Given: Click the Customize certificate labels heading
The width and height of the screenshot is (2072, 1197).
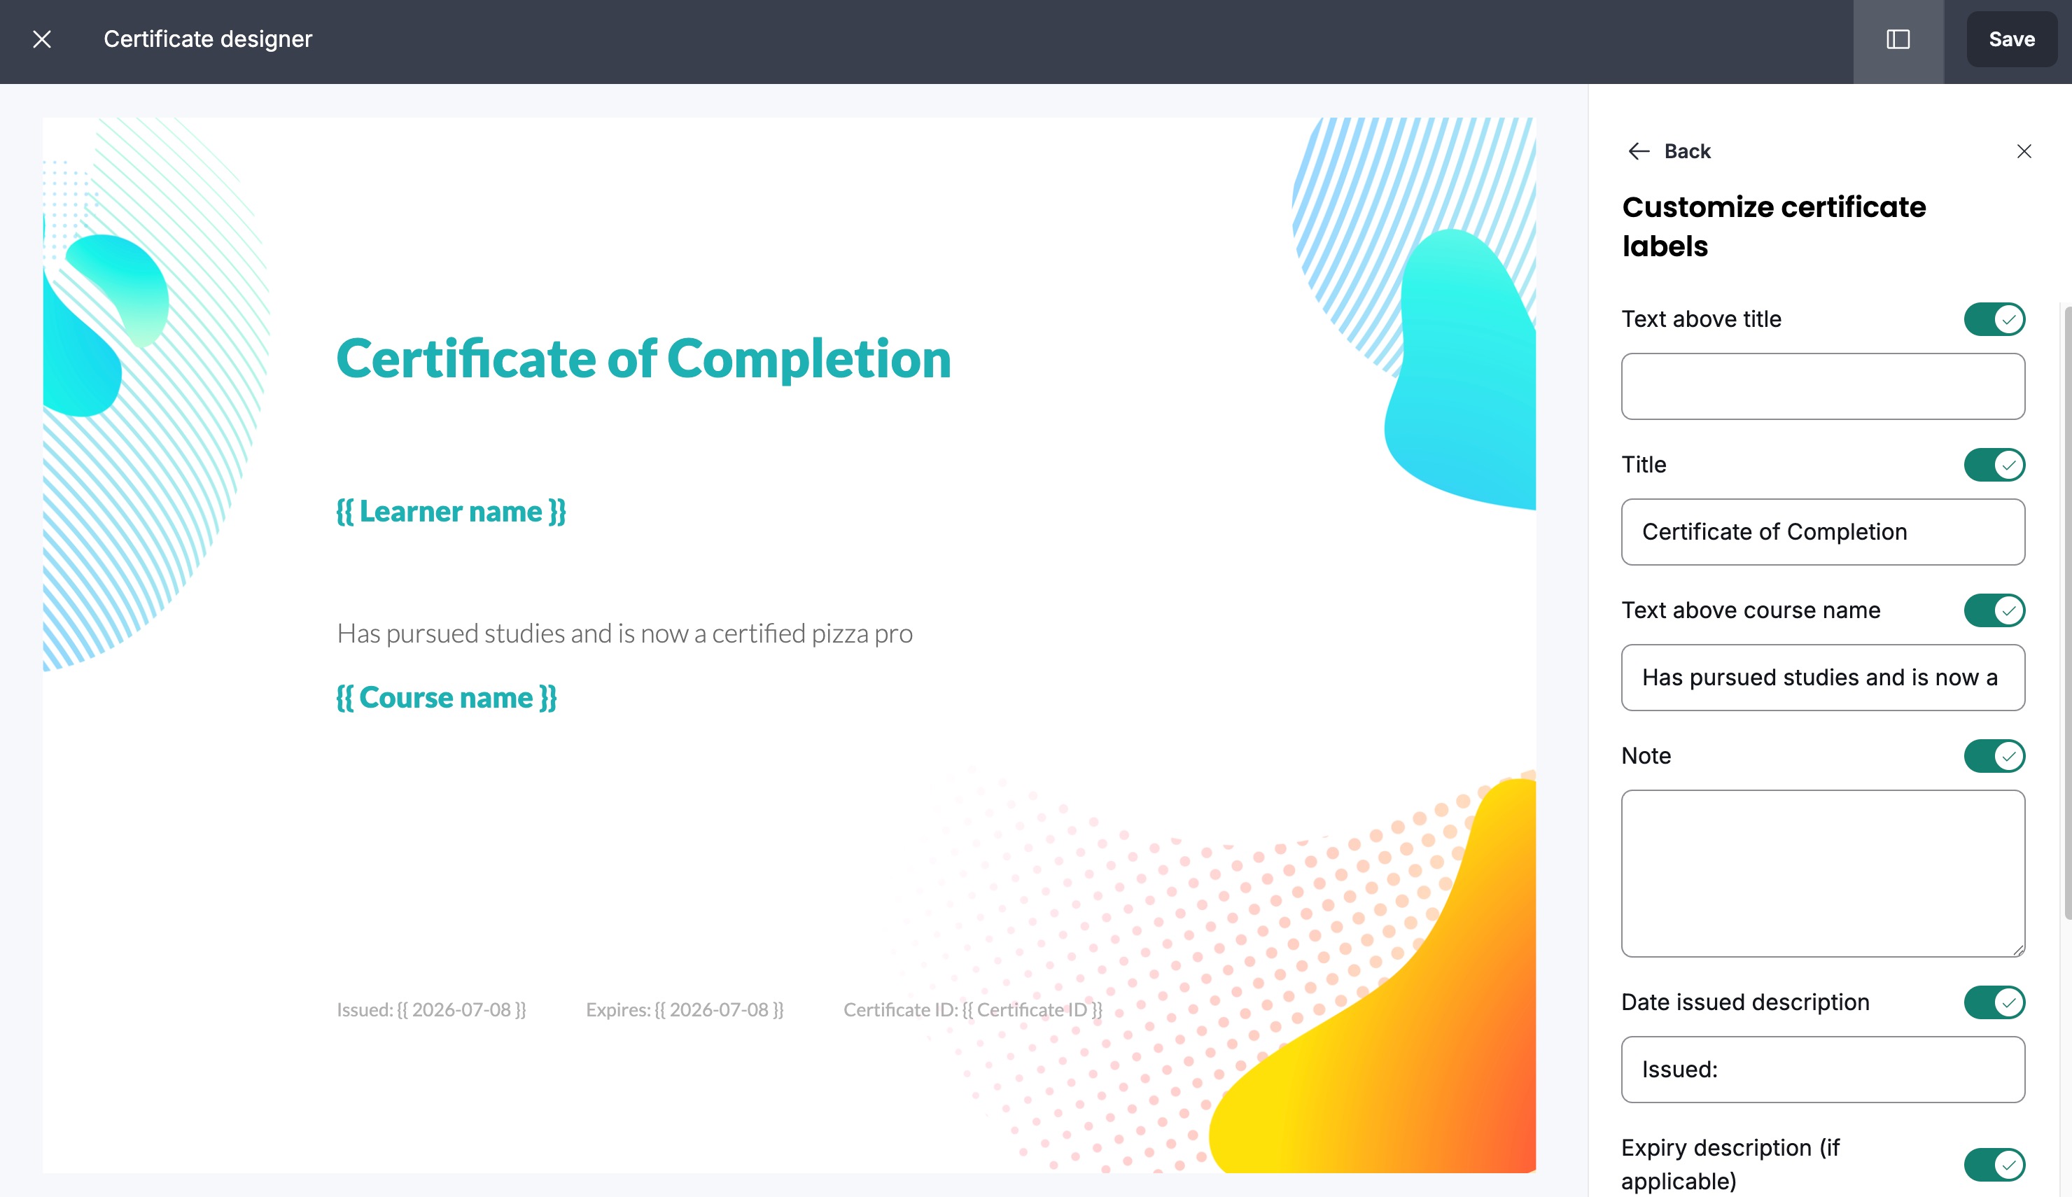Looking at the screenshot, I should coord(1774,227).
